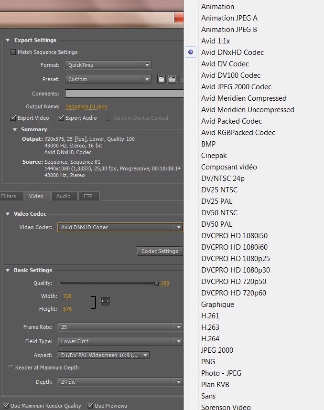The width and height of the screenshot is (324, 410).
Task: Choose DV25 PAL codec
Action: [x=216, y=201]
